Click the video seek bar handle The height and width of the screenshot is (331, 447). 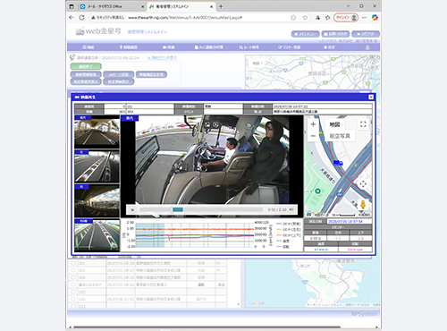point(178,209)
